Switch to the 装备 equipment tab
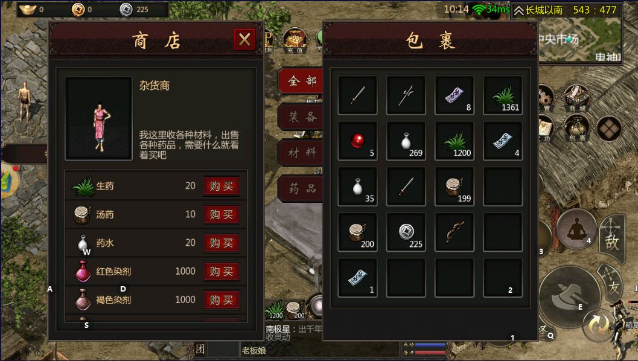The width and height of the screenshot is (638, 361). coord(301,117)
